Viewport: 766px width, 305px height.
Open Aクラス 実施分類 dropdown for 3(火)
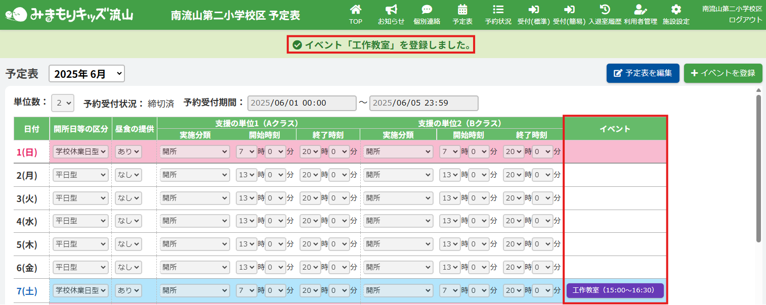click(x=195, y=198)
